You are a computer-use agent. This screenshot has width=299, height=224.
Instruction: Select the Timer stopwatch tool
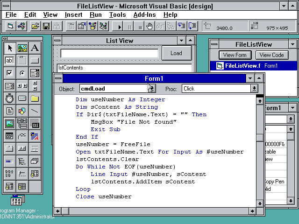click(x=10, y=98)
